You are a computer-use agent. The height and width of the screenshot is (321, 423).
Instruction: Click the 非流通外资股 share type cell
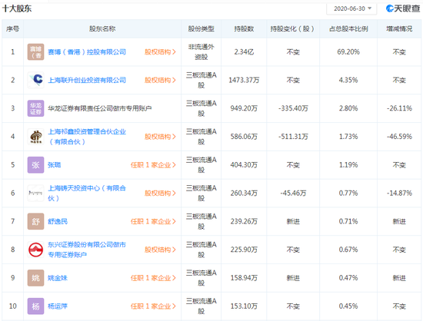(202, 52)
